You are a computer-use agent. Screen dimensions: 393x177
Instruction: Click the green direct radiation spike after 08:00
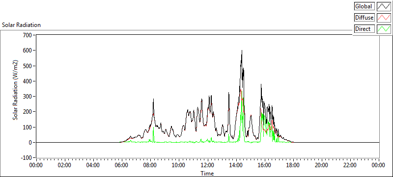point(153,134)
